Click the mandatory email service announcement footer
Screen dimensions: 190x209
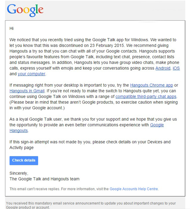91,205
